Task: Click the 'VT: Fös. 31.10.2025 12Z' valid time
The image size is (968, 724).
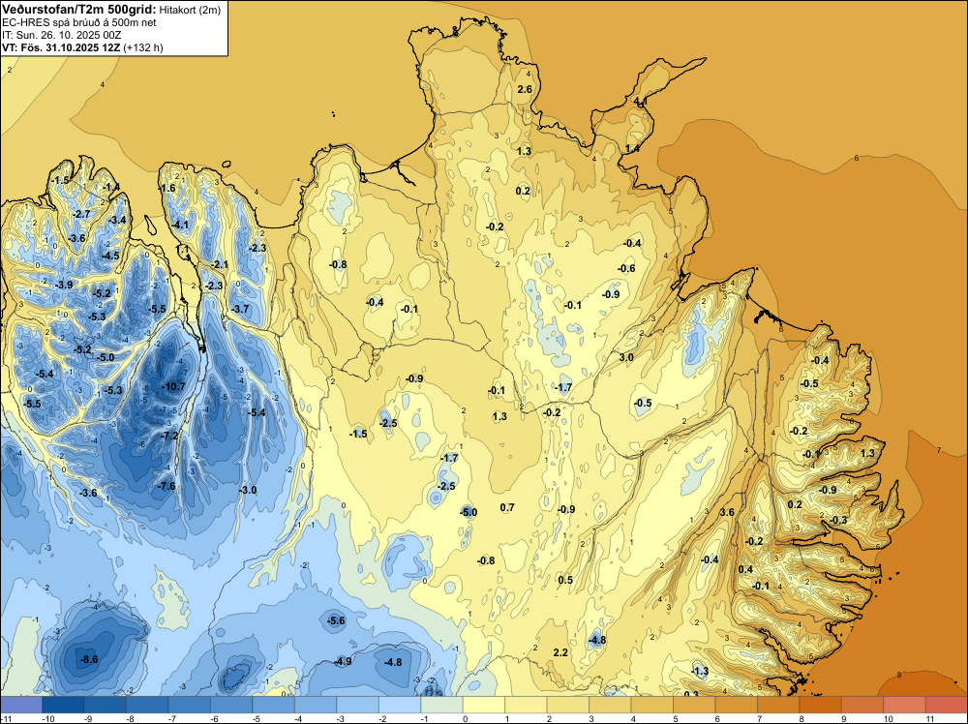Action: coord(61,47)
